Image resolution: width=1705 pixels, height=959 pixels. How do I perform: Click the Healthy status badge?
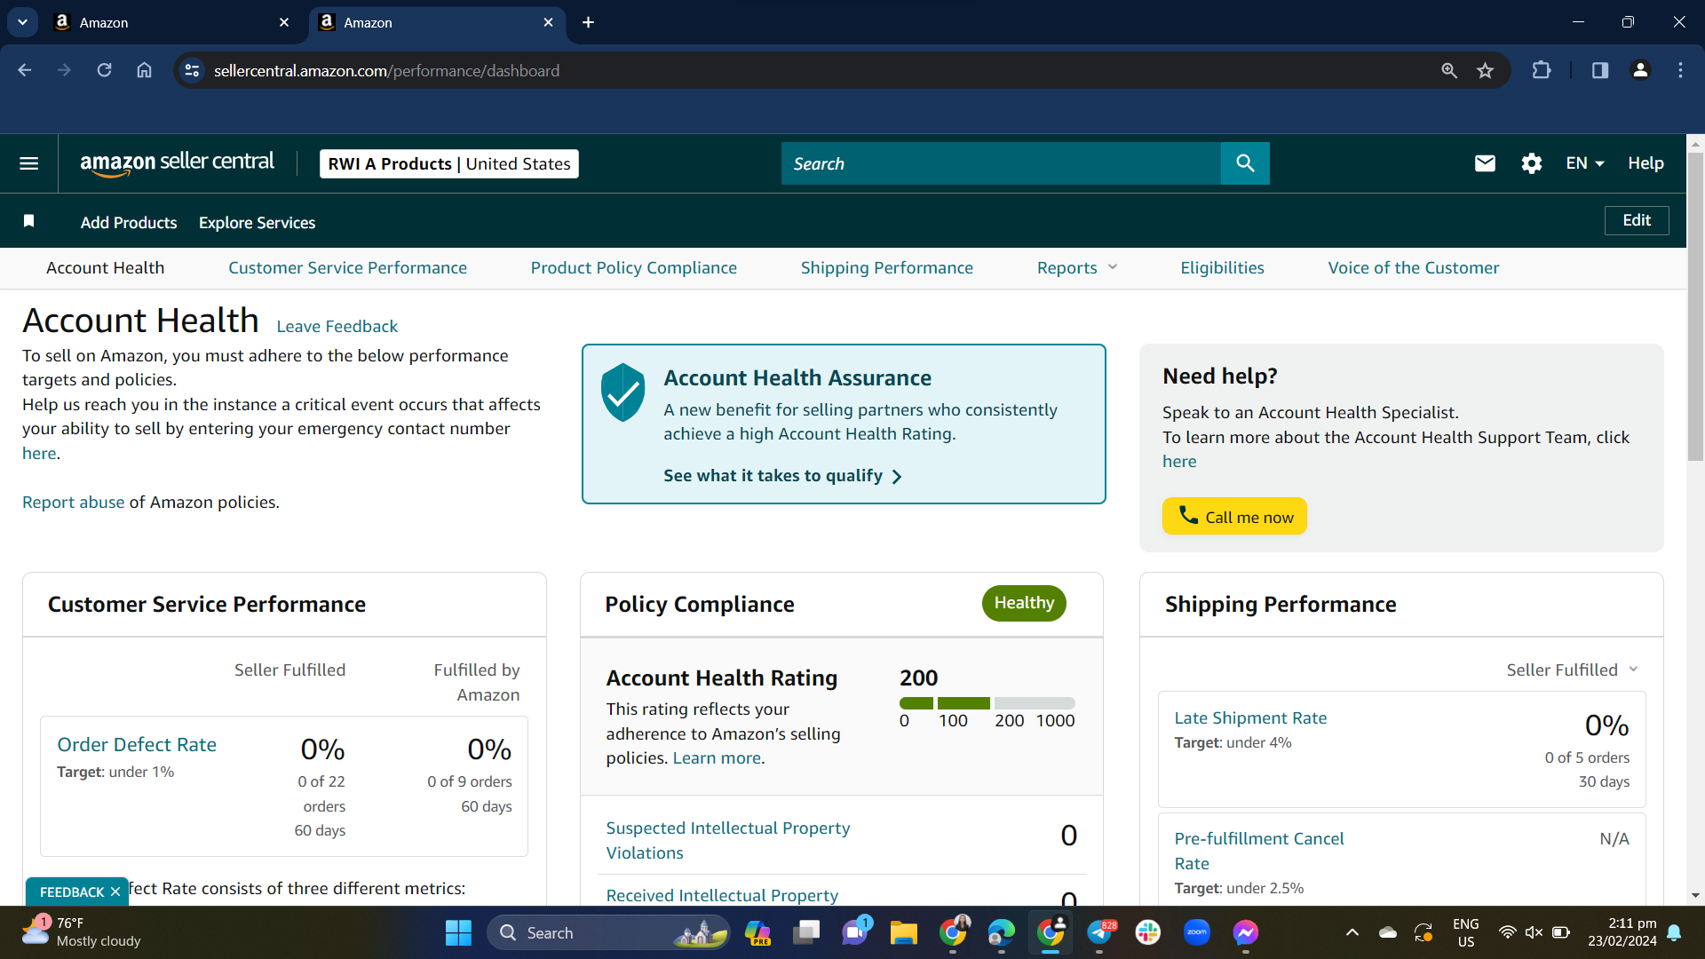click(1024, 603)
